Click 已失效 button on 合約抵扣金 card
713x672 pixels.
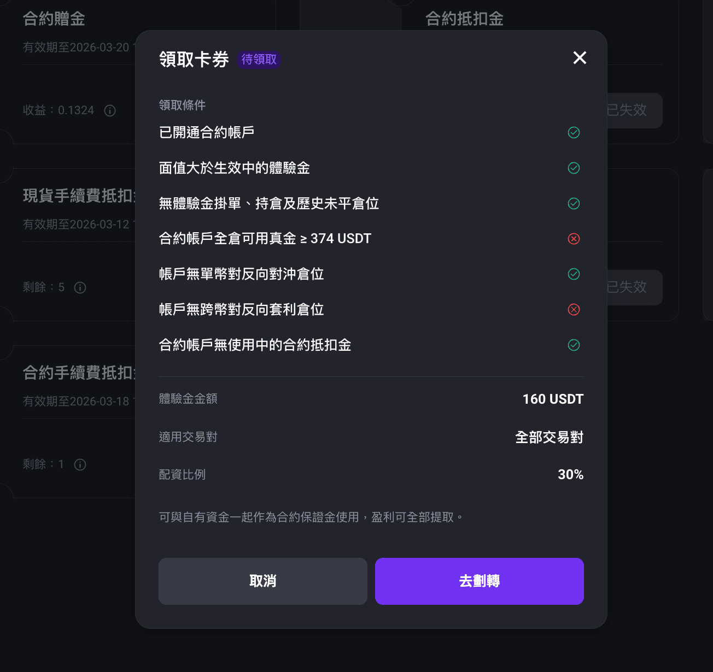(x=634, y=110)
